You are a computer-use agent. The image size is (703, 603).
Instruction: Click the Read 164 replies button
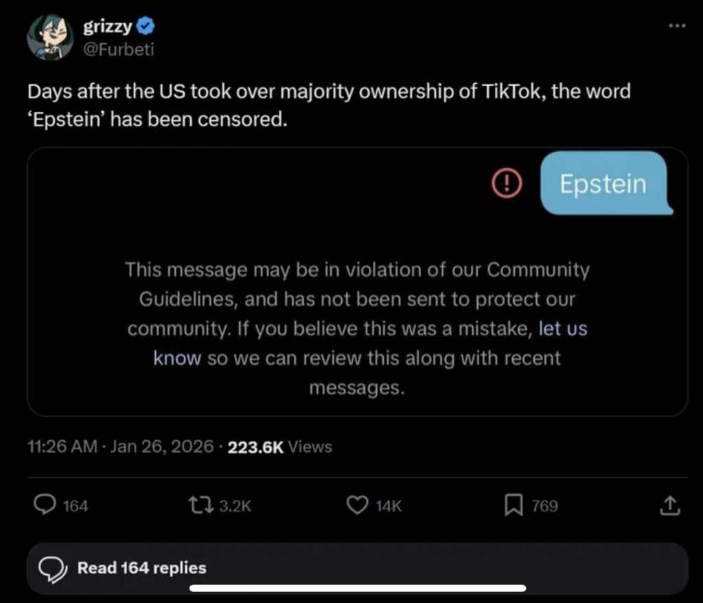click(141, 568)
